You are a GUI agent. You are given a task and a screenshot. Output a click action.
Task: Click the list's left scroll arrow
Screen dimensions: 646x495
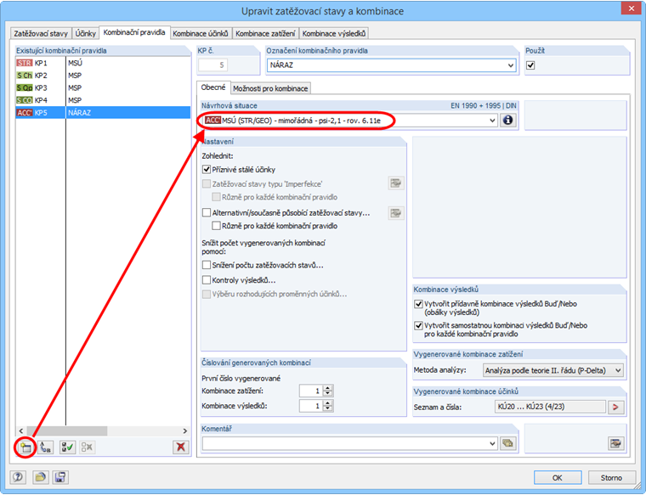point(21,430)
